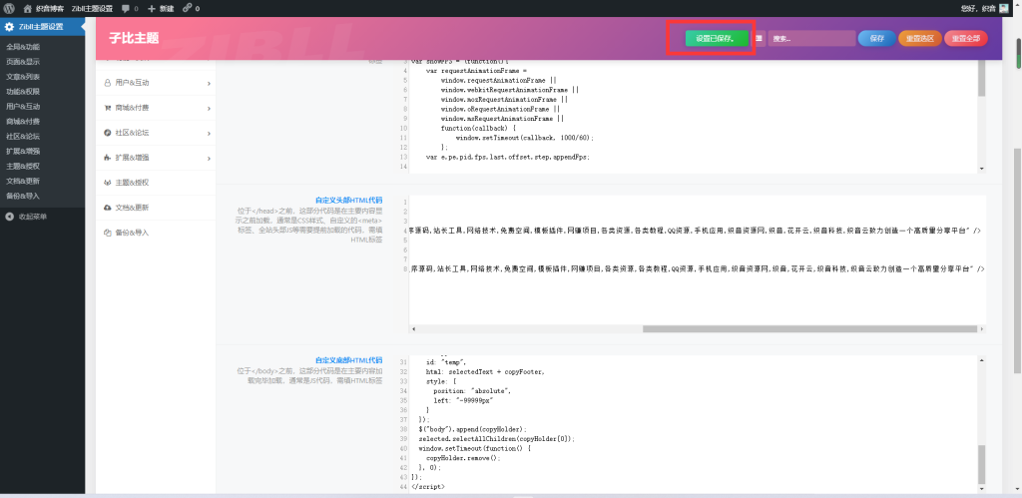This screenshot has width=1022, height=498.
Task: Click inside the 自定义底部HTML代码 editor
Action: click(x=693, y=423)
